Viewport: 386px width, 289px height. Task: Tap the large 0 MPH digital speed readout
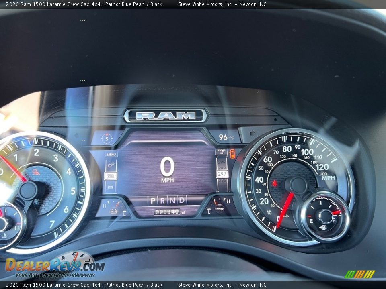point(167,170)
